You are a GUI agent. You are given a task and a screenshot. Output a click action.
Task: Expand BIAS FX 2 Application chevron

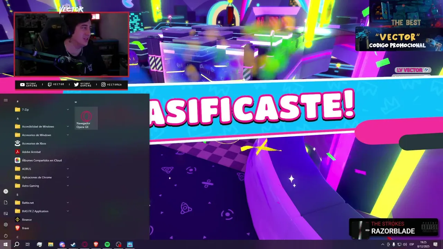(x=68, y=211)
